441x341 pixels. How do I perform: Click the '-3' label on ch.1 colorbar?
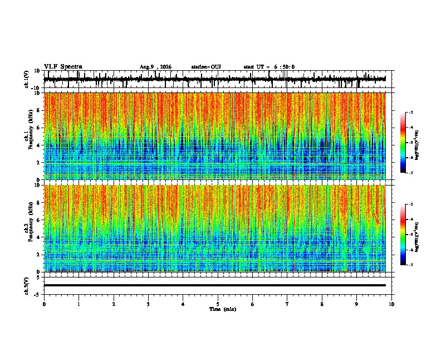click(411, 112)
